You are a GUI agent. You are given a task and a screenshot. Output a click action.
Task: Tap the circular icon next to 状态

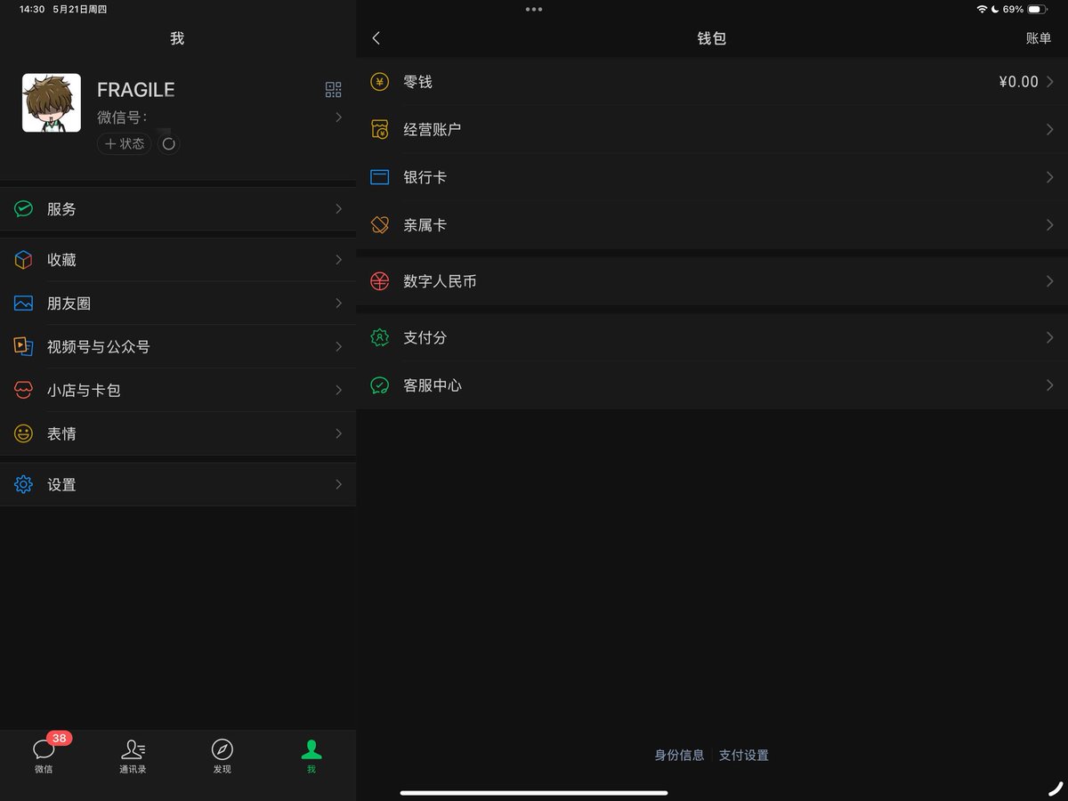tap(169, 143)
